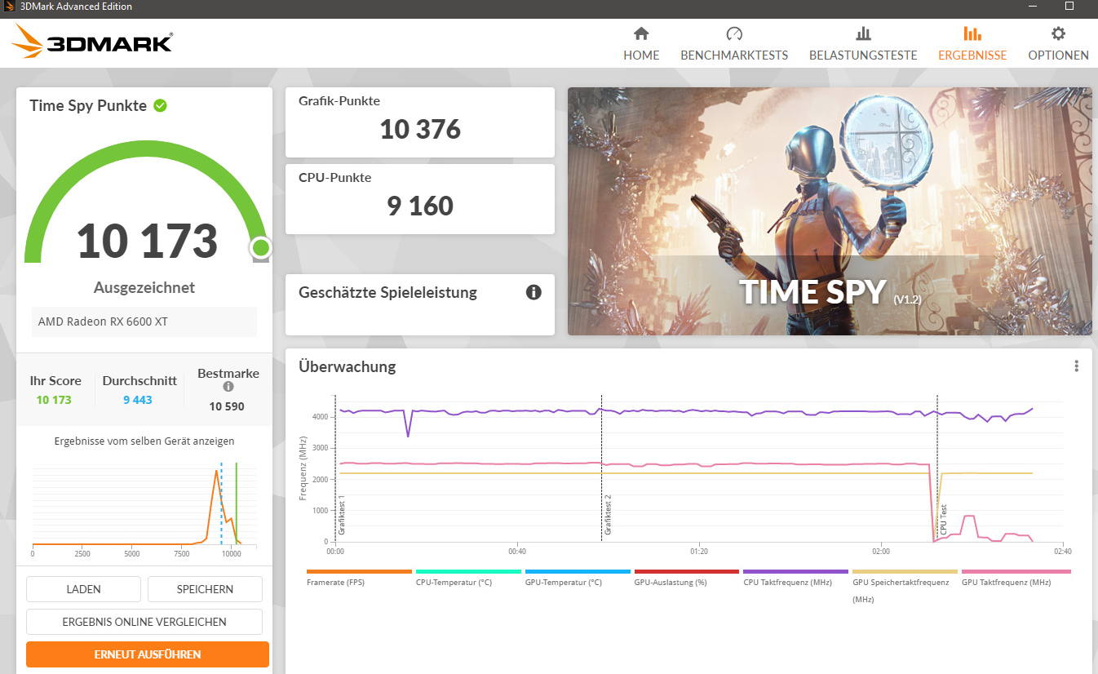Viewport: 1098px width, 674px height.
Task: Click the AMD Radeon RX 6600 XT field
Action: [x=144, y=321]
